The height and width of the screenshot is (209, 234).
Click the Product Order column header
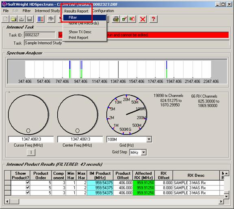(41, 175)
